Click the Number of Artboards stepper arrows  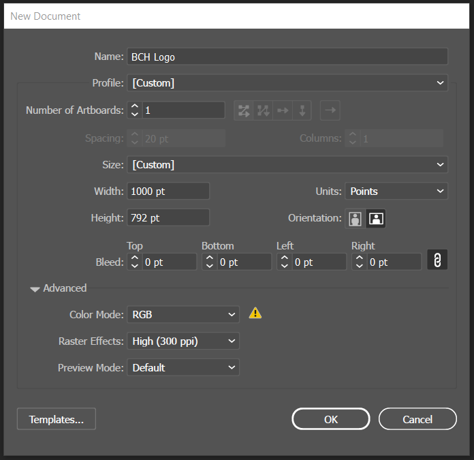[x=135, y=110]
